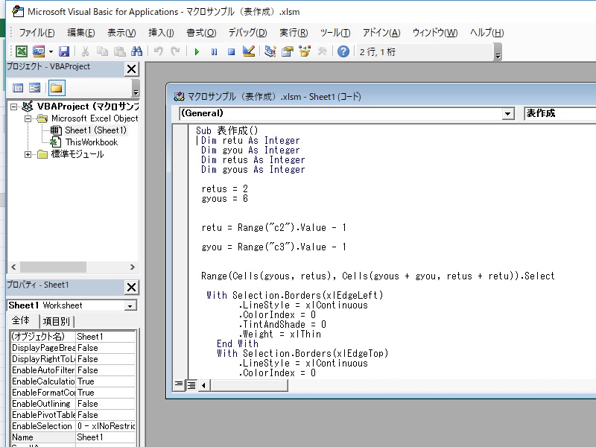Open the デバッグ(D) menu
This screenshot has width=596, height=447.
[x=247, y=33]
